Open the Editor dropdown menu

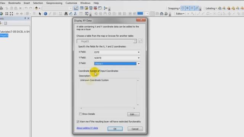(180, 14)
